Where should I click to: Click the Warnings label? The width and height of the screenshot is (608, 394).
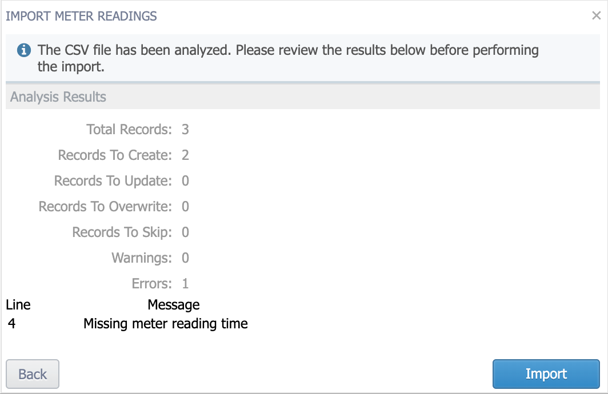[x=142, y=258]
